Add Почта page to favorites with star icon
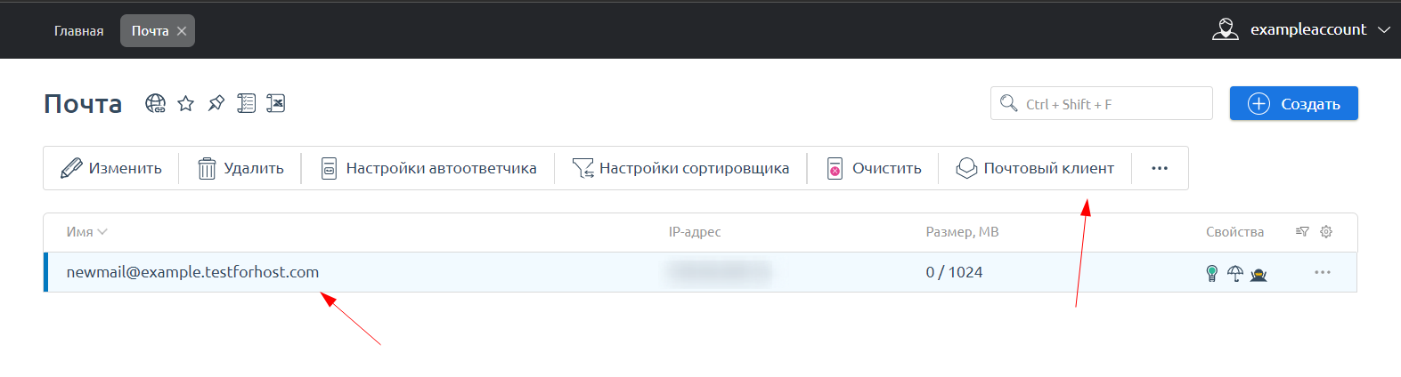The width and height of the screenshot is (1401, 377). click(x=185, y=104)
